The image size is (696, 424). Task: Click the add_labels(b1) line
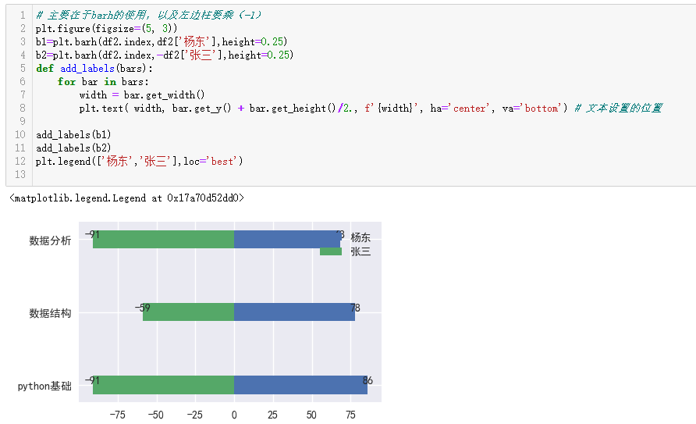click(73, 135)
